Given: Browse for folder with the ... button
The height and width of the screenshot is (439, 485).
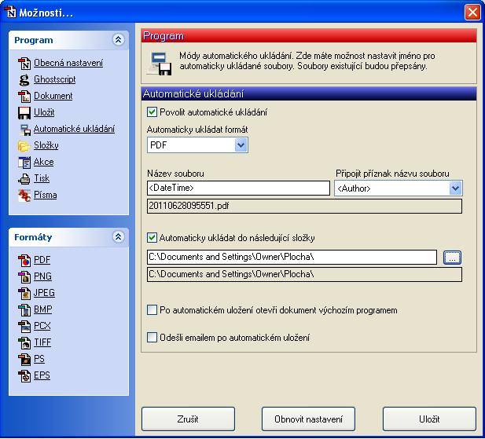Looking at the screenshot, I should pyautogui.click(x=452, y=258).
